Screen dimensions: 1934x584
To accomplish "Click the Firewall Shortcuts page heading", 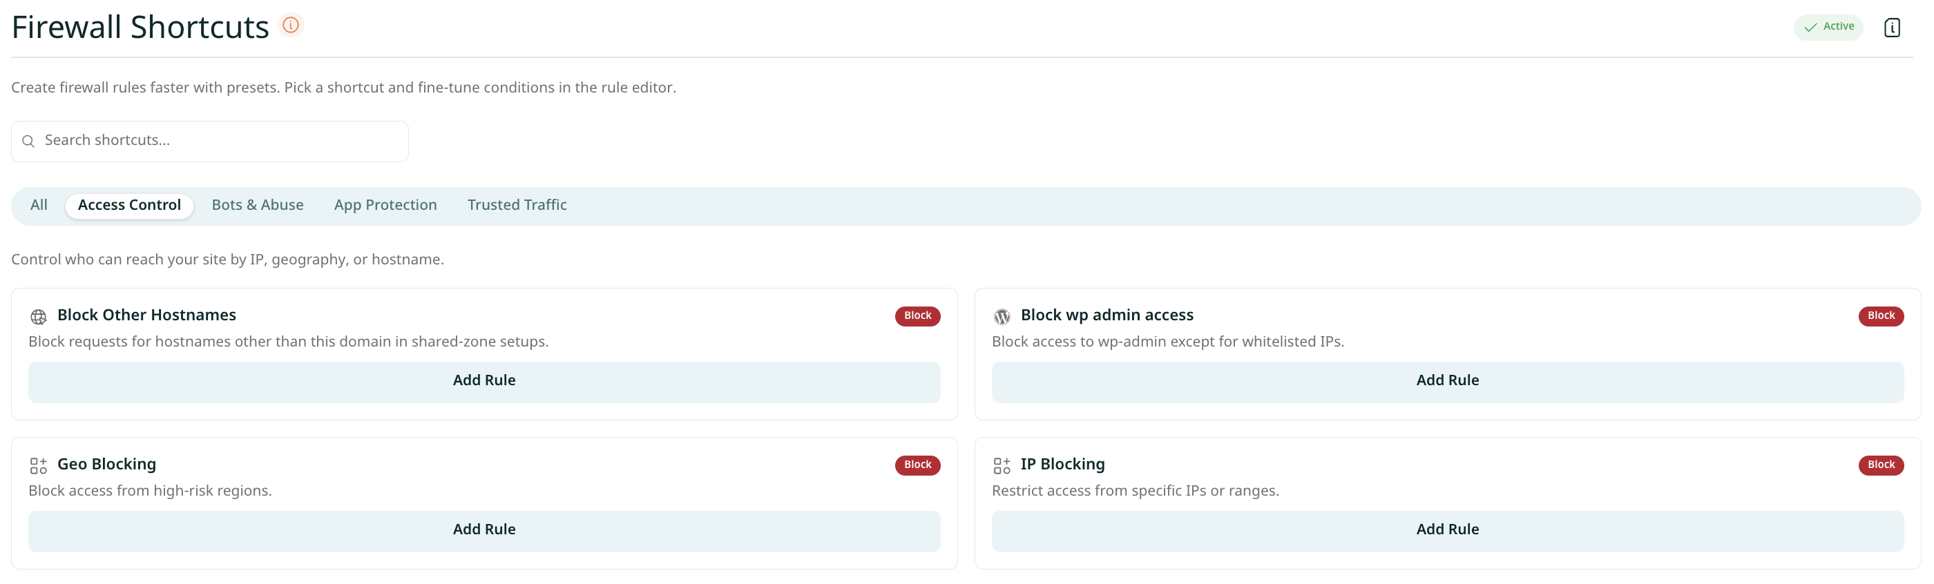I will pos(140,27).
